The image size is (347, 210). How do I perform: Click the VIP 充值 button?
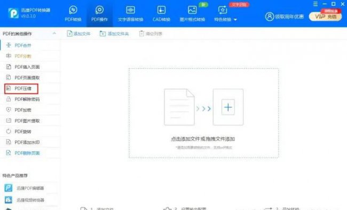(325, 17)
